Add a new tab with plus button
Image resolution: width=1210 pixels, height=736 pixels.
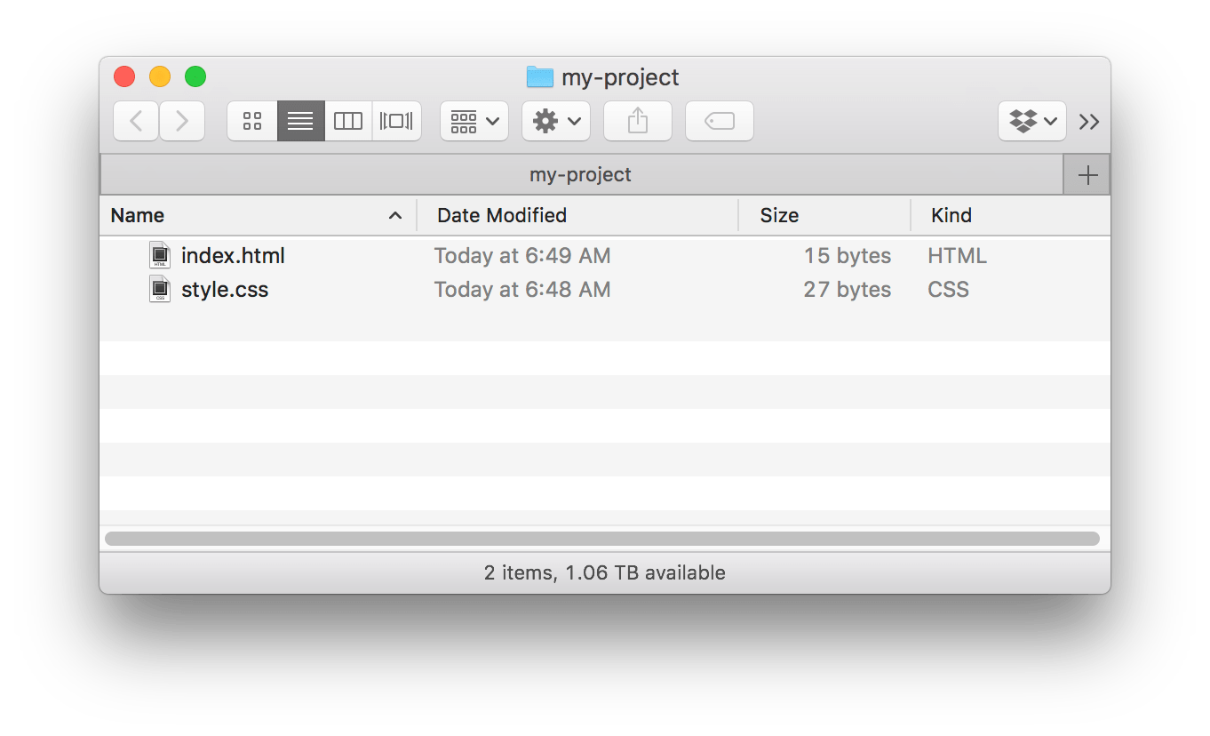(x=1087, y=175)
